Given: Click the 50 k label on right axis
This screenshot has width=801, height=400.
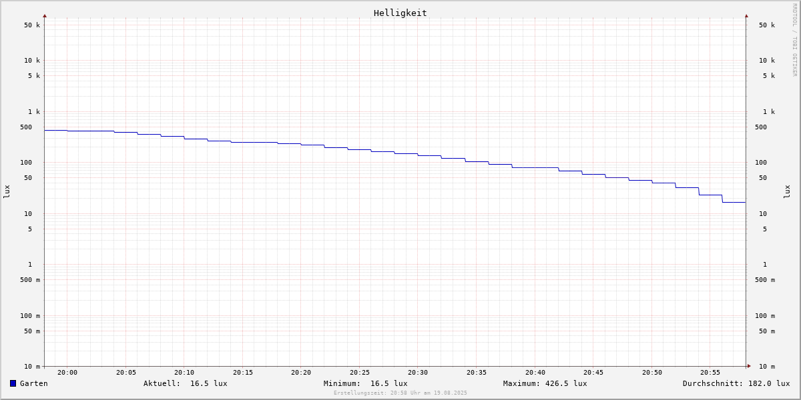Looking at the screenshot, I should pyautogui.click(x=767, y=25).
